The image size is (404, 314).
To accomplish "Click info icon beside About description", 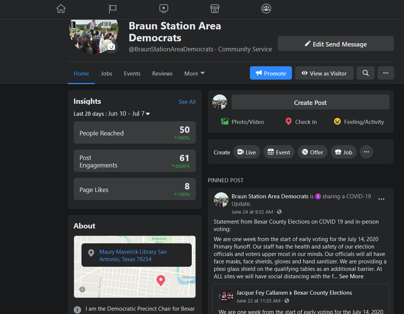I will [77, 309].
